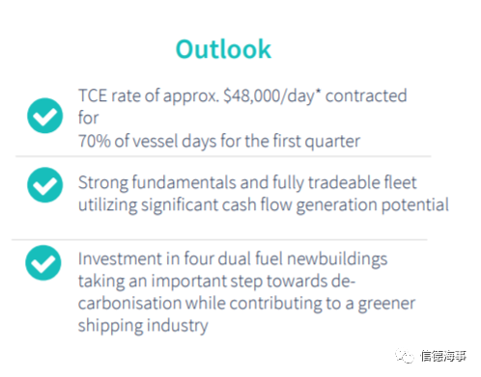Click the divider line below second bullet
Viewport: 481px width, 377px height.
coord(219,239)
